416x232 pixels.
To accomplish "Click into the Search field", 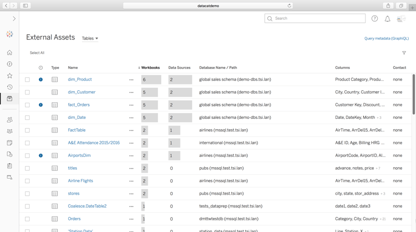I will (318, 19).
